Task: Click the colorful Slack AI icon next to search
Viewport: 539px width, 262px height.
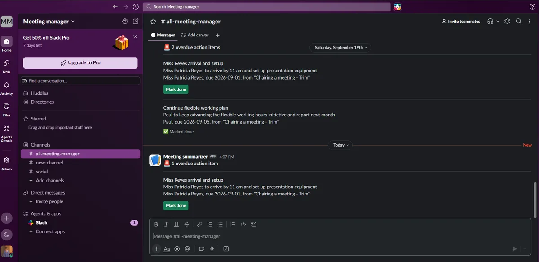Action: tap(398, 7)
